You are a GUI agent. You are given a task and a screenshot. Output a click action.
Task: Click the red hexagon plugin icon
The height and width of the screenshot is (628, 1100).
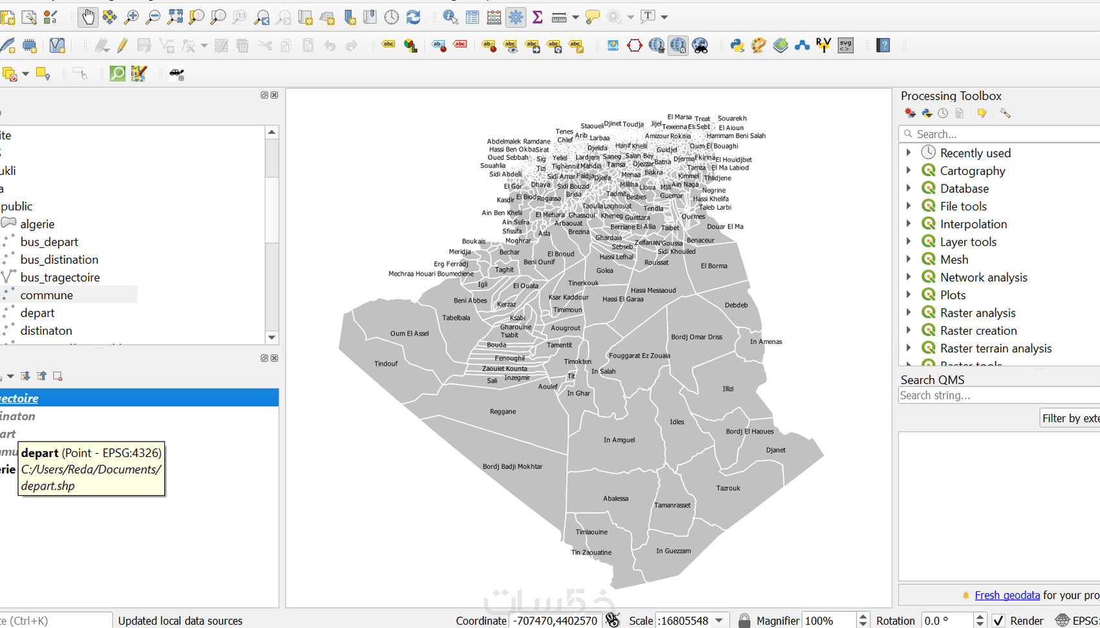(x=634, y=45)
